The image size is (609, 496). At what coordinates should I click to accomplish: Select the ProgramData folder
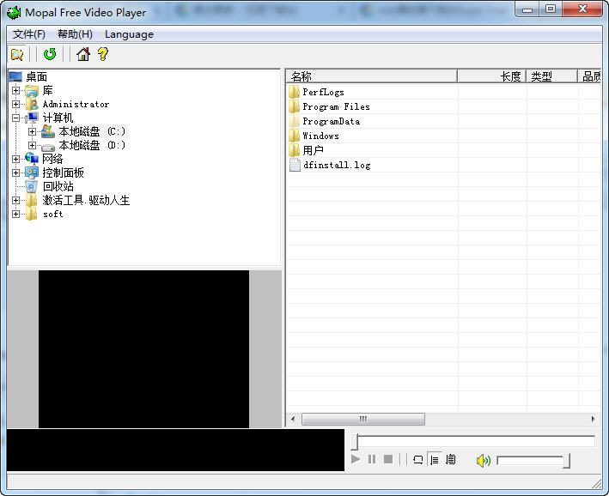point(331,121)
